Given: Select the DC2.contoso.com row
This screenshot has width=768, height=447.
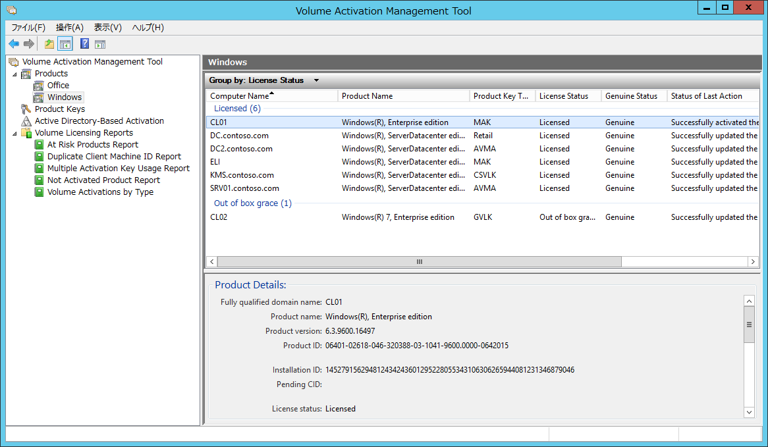Looking at the screenshot, I should click(482, 149).
